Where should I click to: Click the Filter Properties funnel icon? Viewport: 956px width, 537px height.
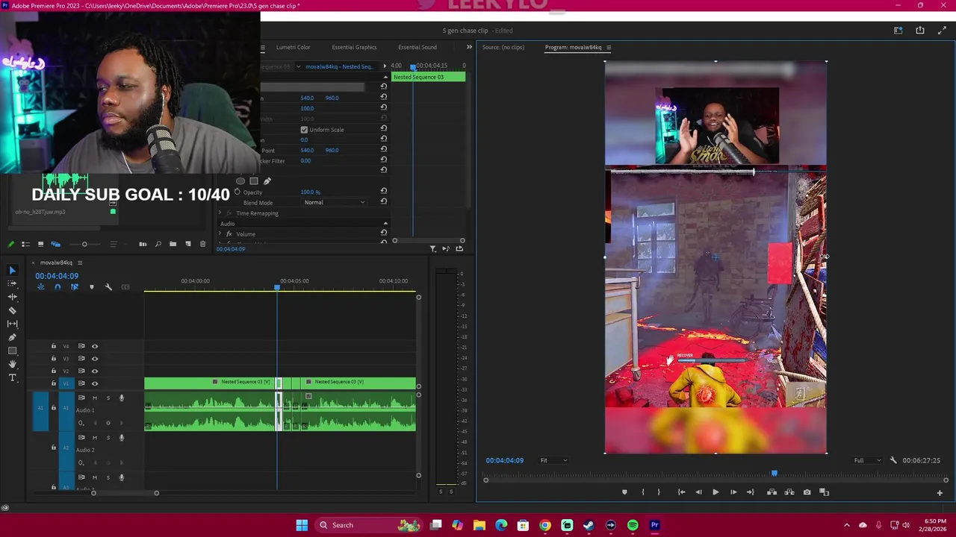point(433,248)
